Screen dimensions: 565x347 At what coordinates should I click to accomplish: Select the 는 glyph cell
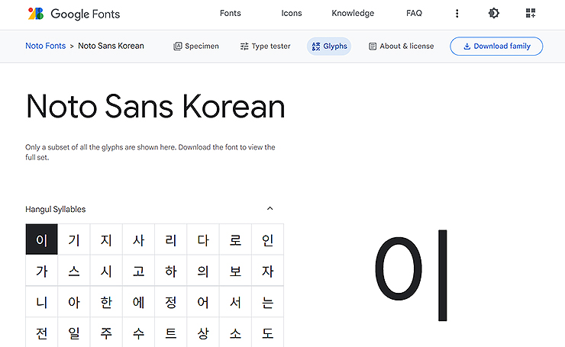coord(267,302)
